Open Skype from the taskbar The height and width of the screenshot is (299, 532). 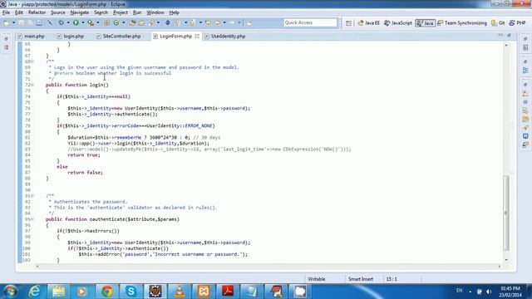pyautogui.click(x=131, y=292)
